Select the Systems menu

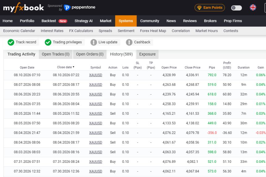pos(126,21)
